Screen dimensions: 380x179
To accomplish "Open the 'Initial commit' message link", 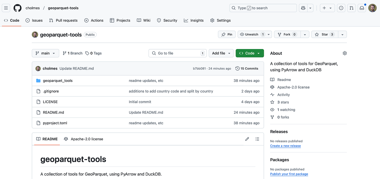I will 140,102.
